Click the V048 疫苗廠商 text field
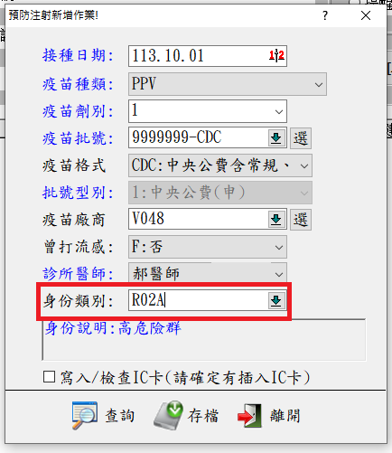392x453 pixels. pos(199,219)
